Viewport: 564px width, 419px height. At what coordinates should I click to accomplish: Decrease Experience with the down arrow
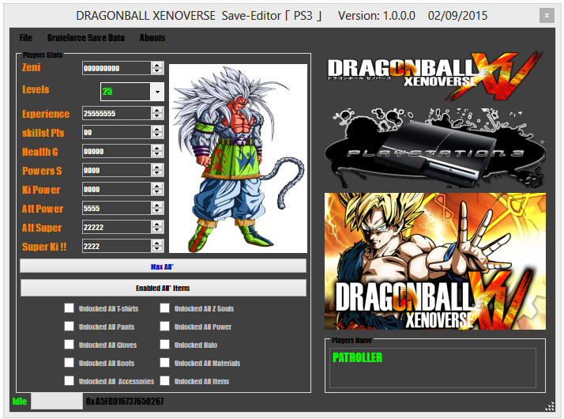[x=157, y=117]
